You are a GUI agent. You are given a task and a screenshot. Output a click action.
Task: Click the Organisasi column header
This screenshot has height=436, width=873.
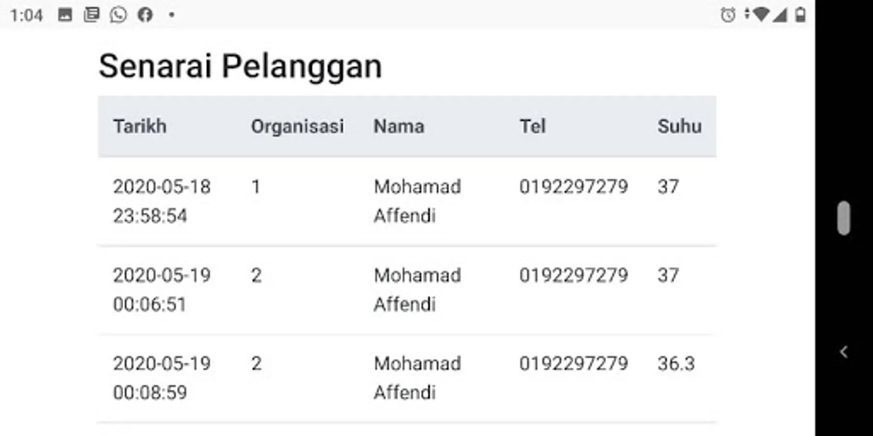pos(297,126)
